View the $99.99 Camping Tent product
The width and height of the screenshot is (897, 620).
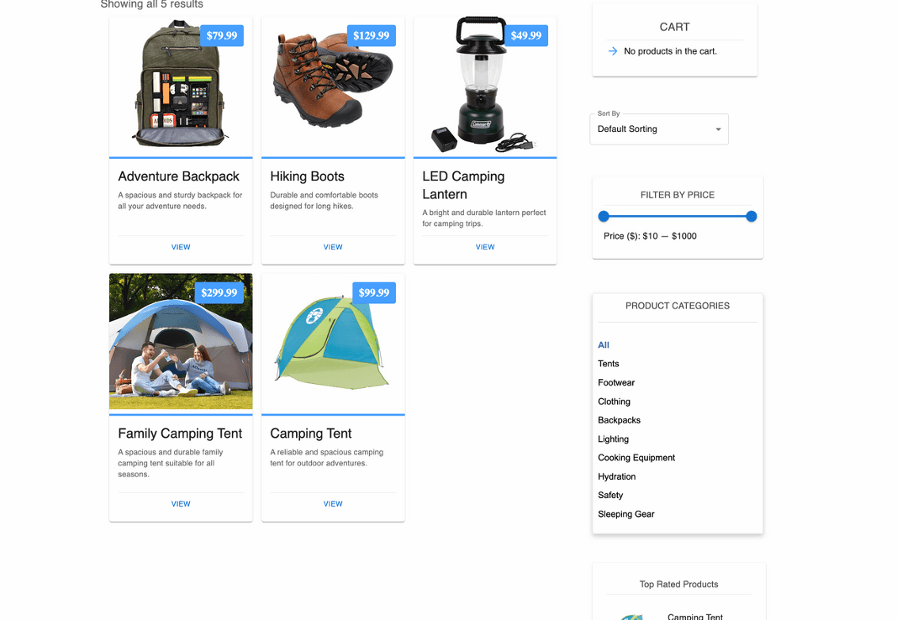point(333,504)
